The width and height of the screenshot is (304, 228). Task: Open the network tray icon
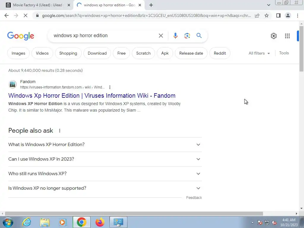pyautogui.click(x=267, y=222)
